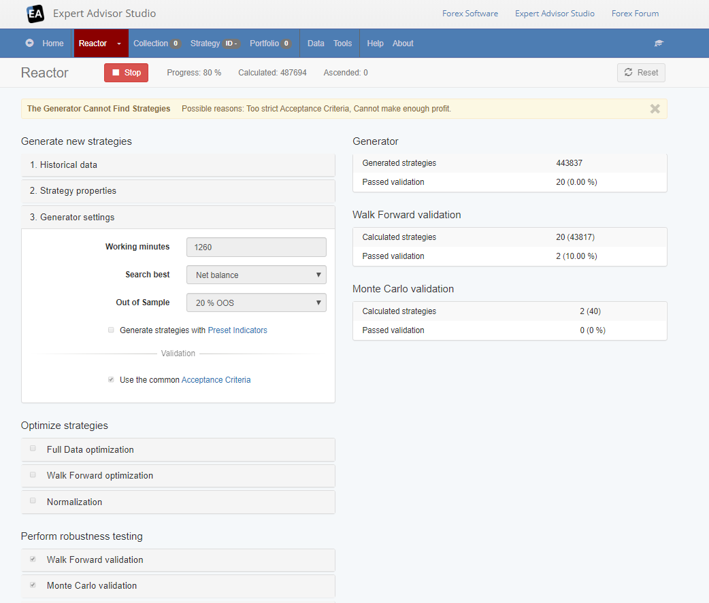Image resolution: width=709 pixels, height=603 pixels.
Task: Open the About menu
Action: 403,44
